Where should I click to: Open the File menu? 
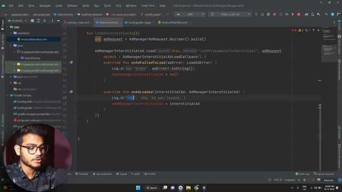point(11,6)
